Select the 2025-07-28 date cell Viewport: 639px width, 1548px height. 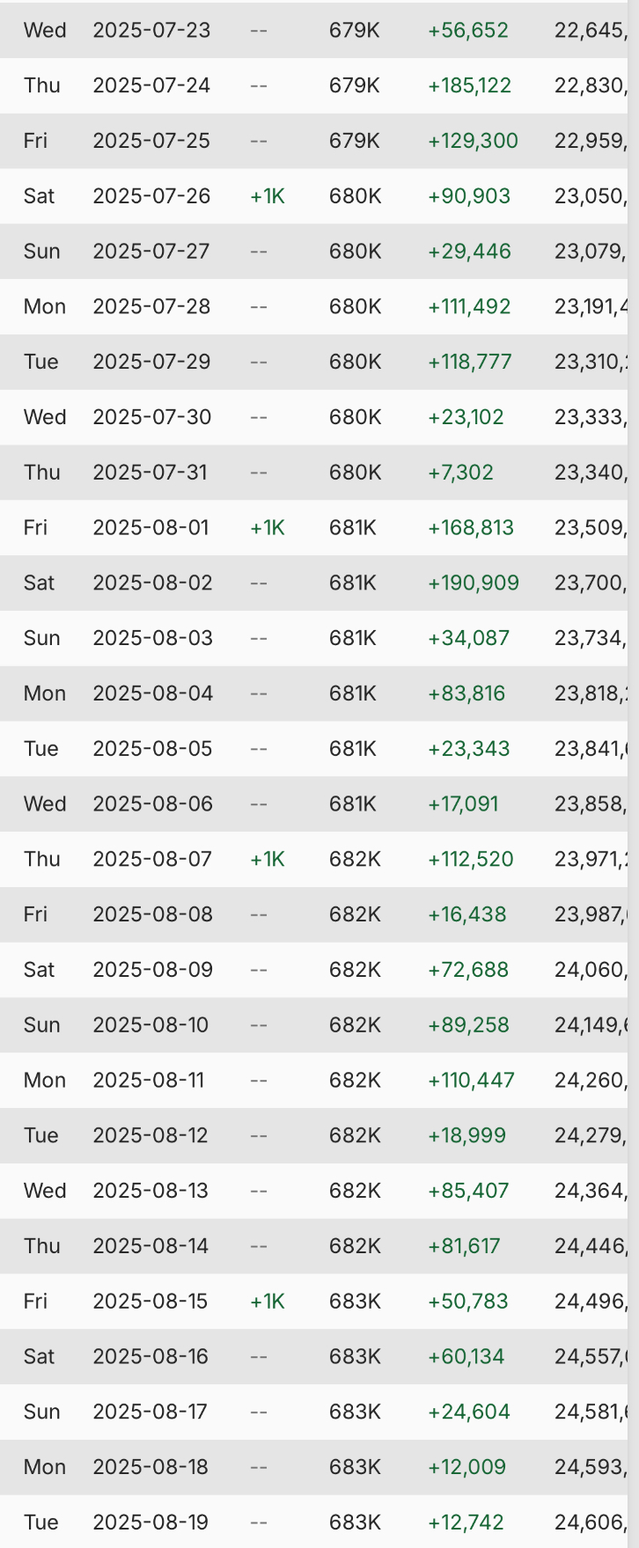click(151, 306)
